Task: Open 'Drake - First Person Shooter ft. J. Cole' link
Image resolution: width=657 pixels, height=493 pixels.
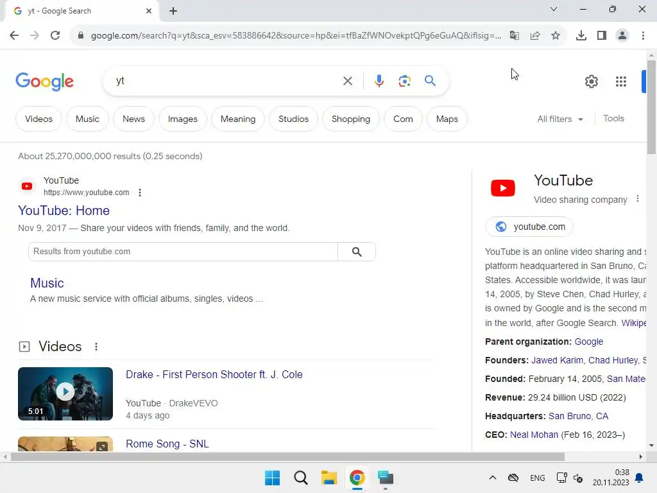Action: [214, 374]
